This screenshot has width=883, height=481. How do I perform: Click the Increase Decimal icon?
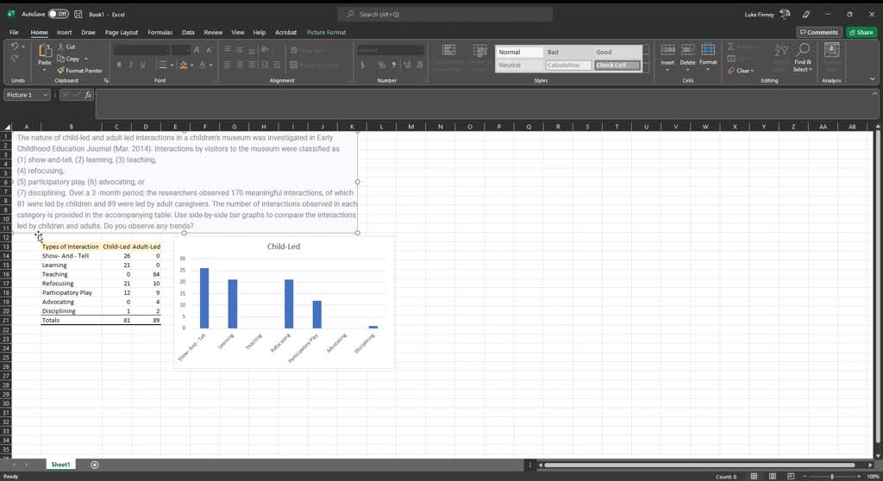pyautogui.click(x=407, y=65)
